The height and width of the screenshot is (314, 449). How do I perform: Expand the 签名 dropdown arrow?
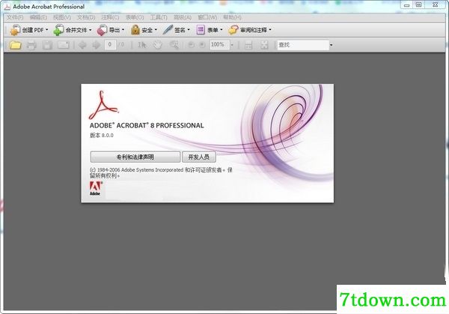click(189, 30)
